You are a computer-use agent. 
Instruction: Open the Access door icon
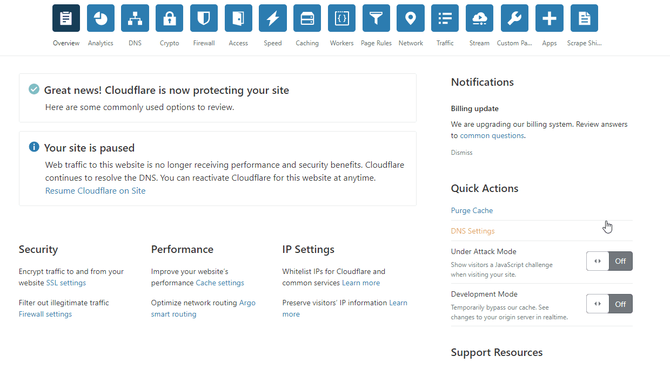(238, 18)
